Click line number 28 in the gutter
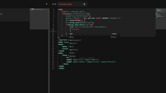 tap(53, 68)
